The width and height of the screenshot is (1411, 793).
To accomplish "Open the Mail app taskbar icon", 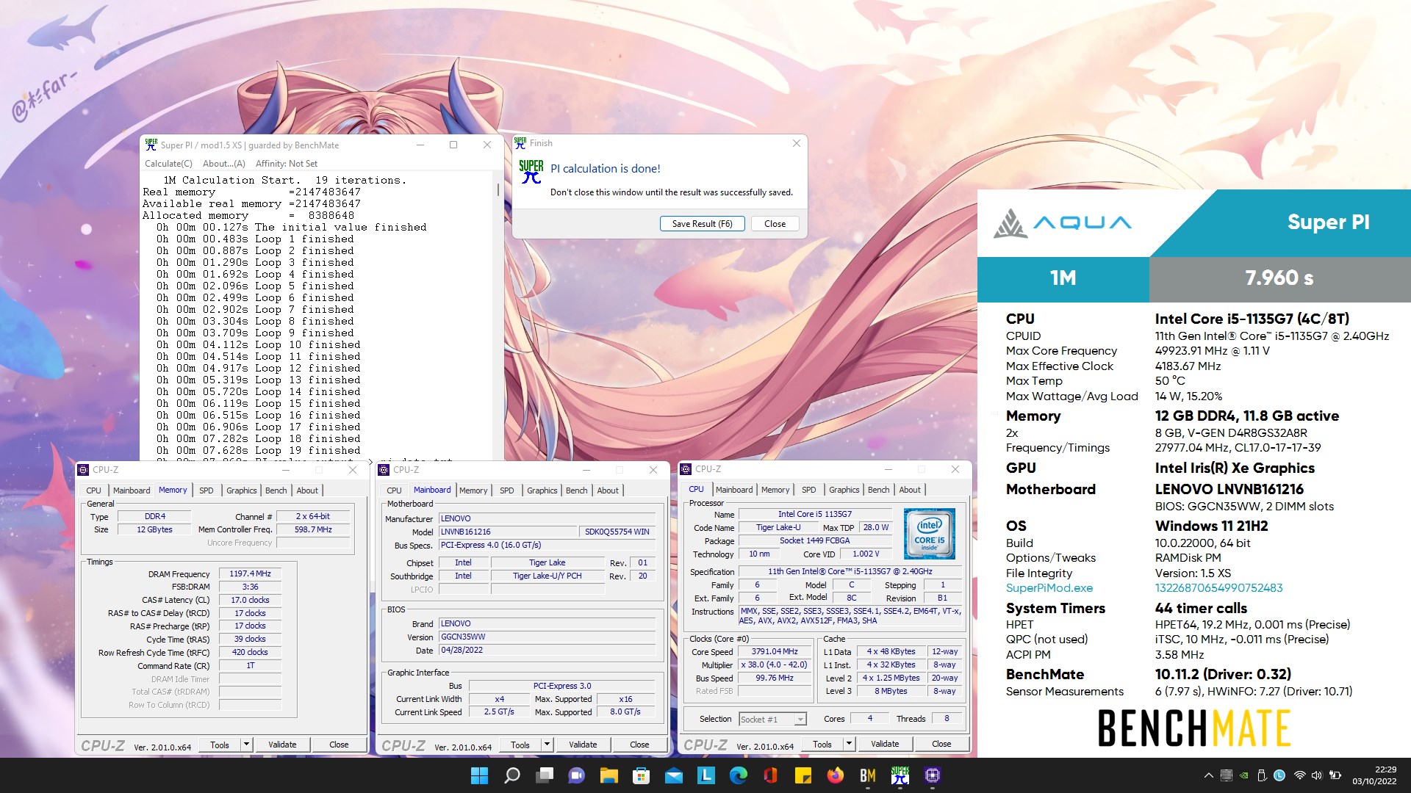I will (x=674, y=775).
